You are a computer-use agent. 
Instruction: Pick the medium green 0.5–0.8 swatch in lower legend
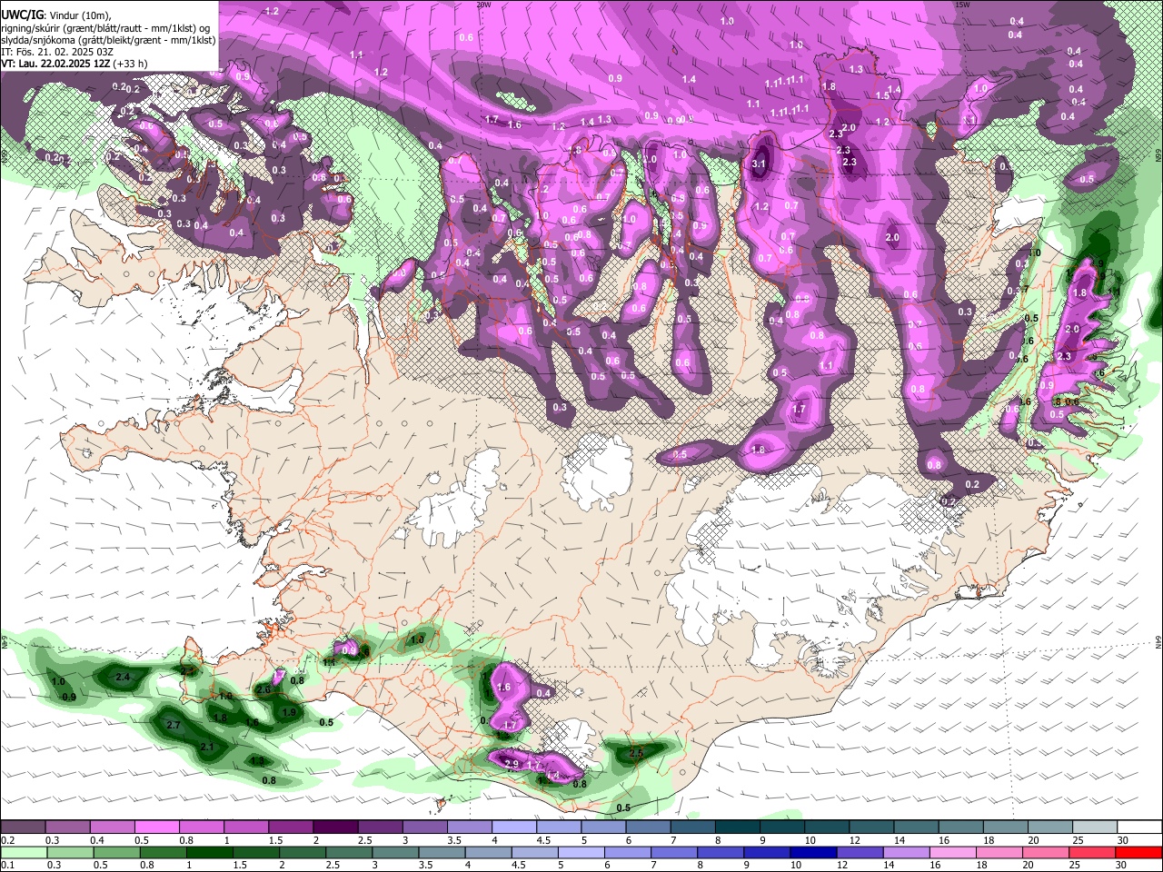point(116,852)
